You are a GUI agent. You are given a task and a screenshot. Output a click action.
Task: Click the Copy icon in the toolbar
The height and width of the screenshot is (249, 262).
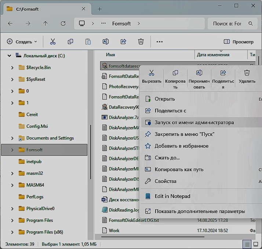(70, 41)
